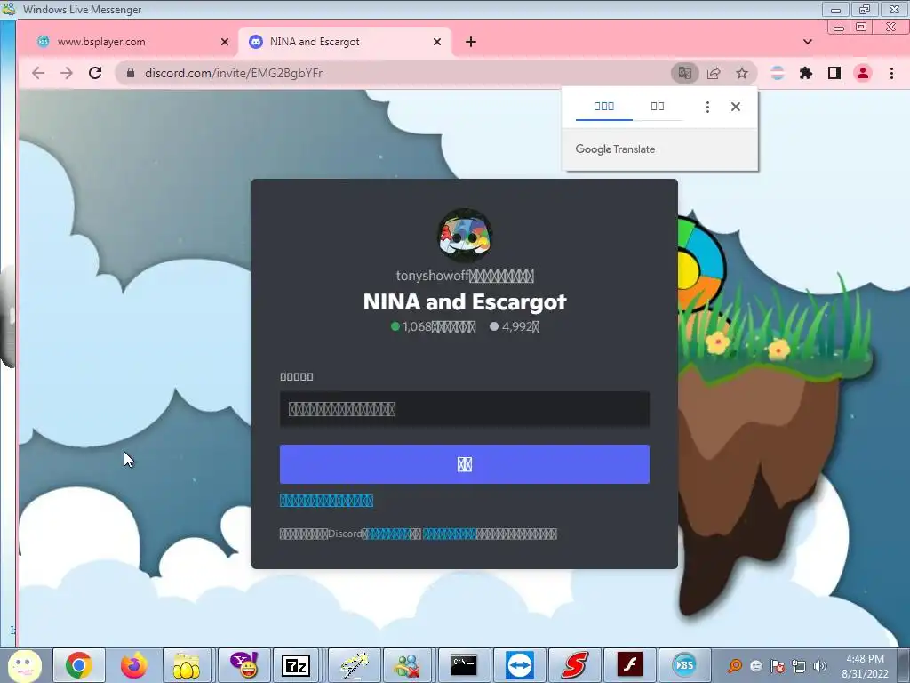
Task: Open Chrome's three-dot main menu
Action: (x=892, y=73)
